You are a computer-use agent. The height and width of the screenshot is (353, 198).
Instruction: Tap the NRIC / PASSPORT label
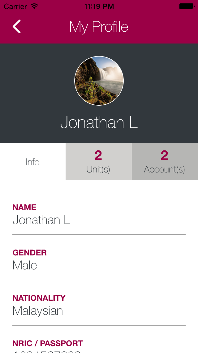tap(48, 343)
